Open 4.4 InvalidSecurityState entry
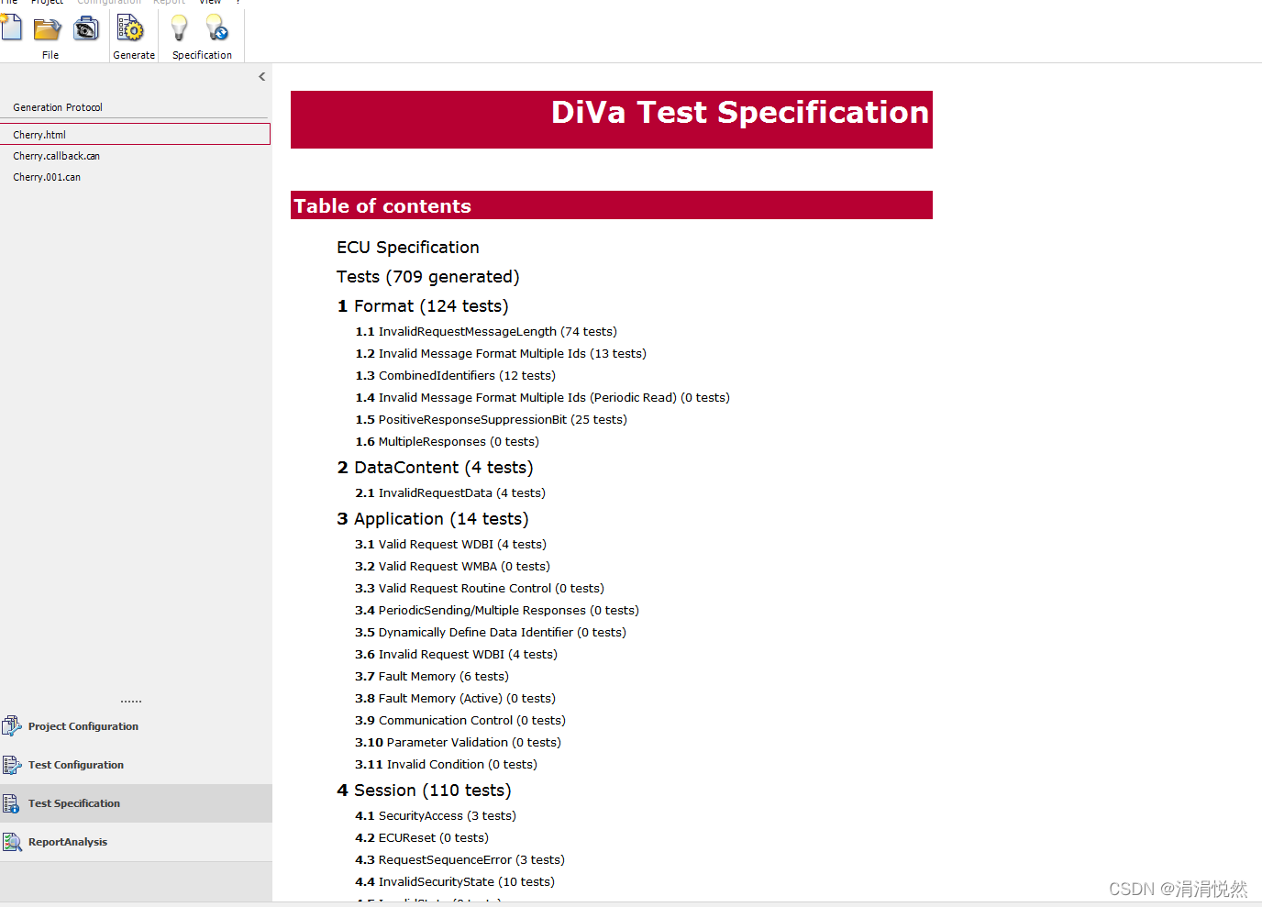 (x=455, y=882)
